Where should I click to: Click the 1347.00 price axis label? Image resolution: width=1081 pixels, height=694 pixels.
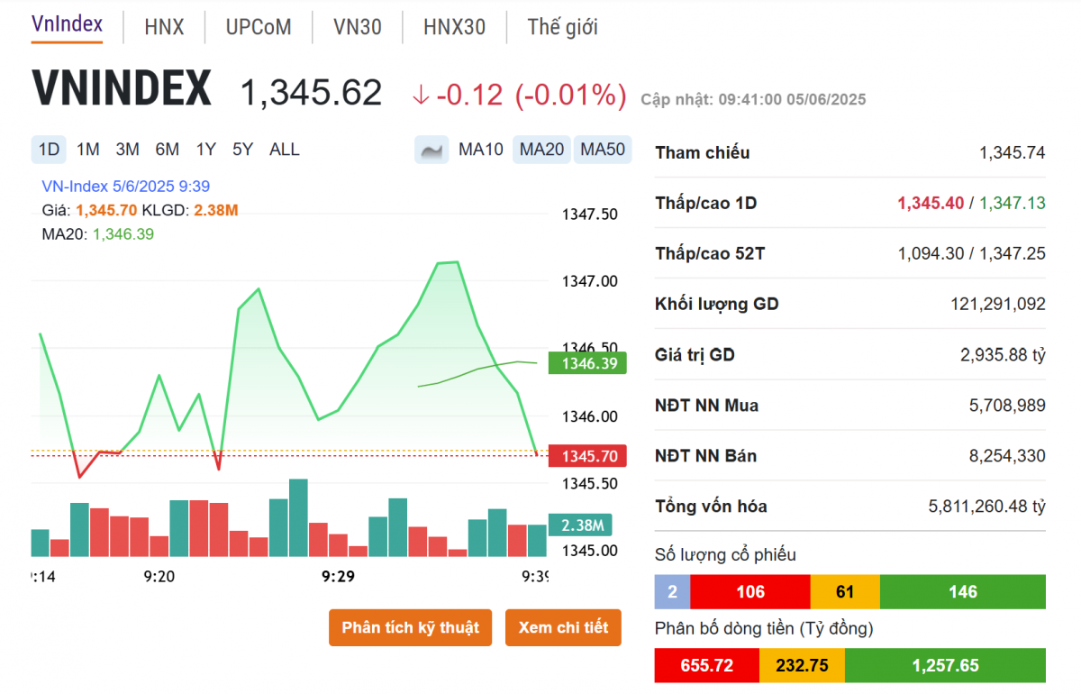tap(589, 282)
